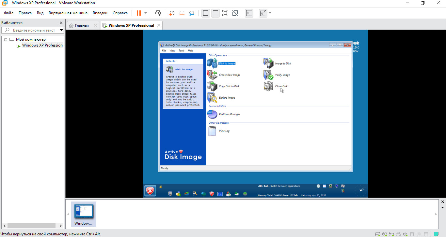The image size is (446, 237).
Task: Close the Главная tab
Action: 95,25
